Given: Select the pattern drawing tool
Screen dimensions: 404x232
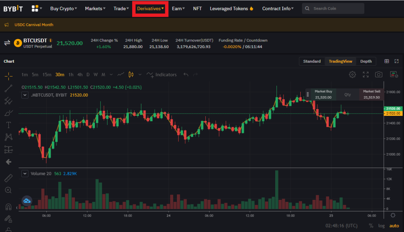Looking at the screenshot, I should tap(8, 137).
